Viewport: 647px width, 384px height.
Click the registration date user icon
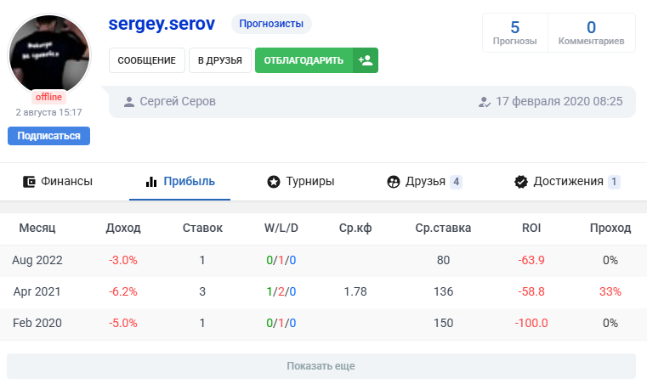[x=485, y=102]
